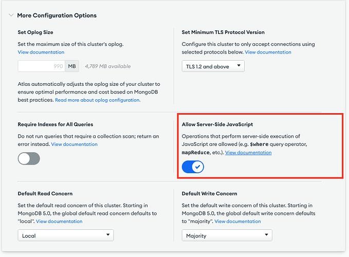
Task: Disable the Allow Server-Side JavaScript toggle
Action: click(x=193, y=167)
